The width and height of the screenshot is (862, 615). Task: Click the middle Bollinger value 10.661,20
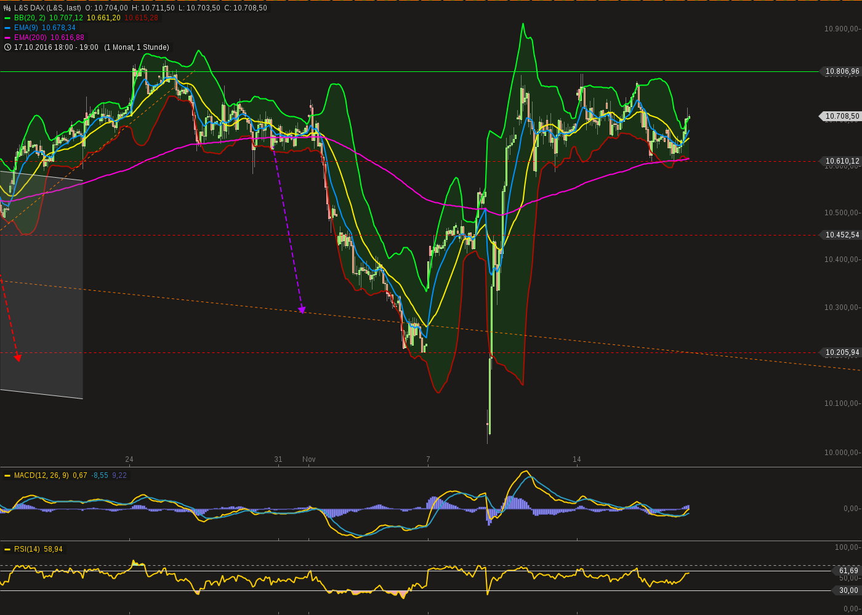click(103, 18)
